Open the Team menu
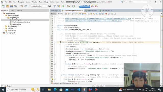This screenshot has height=92, width=163. coord(57,2)
